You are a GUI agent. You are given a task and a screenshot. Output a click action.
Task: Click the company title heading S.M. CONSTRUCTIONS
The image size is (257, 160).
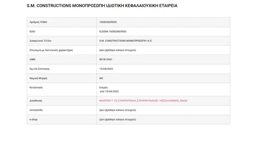click(102, 6)
